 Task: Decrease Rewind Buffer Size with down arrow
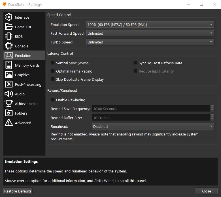pos(212,119)
